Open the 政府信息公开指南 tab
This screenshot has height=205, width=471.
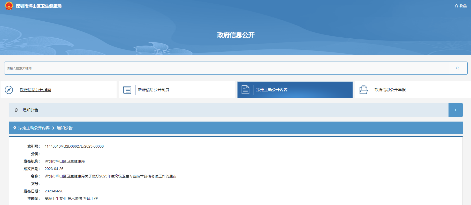point(59,90)
